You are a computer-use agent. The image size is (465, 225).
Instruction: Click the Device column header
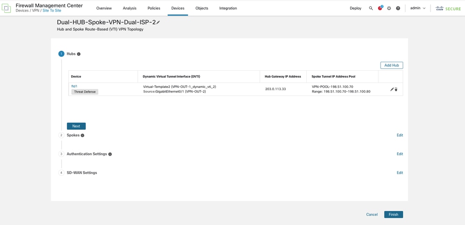[x=76, y=76]
